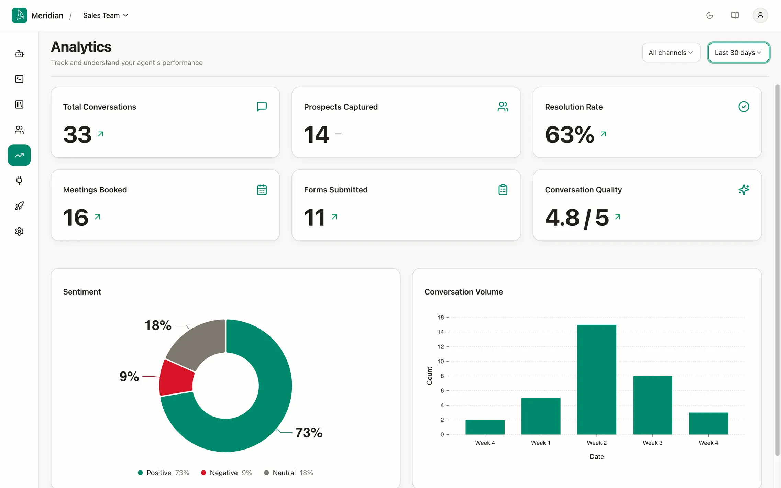Click the Conversation Volume card title
This screenshot has height=488, width=781.
[463, 292]
